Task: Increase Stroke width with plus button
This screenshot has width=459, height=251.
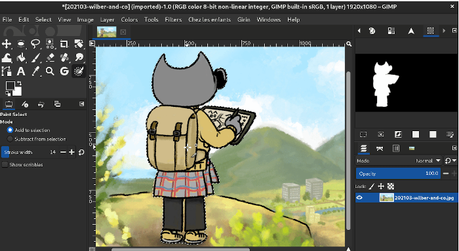Action: pos(71,152)
